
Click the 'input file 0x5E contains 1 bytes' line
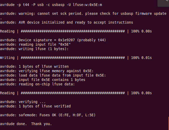pyautogui.click(x=43, y=80)
